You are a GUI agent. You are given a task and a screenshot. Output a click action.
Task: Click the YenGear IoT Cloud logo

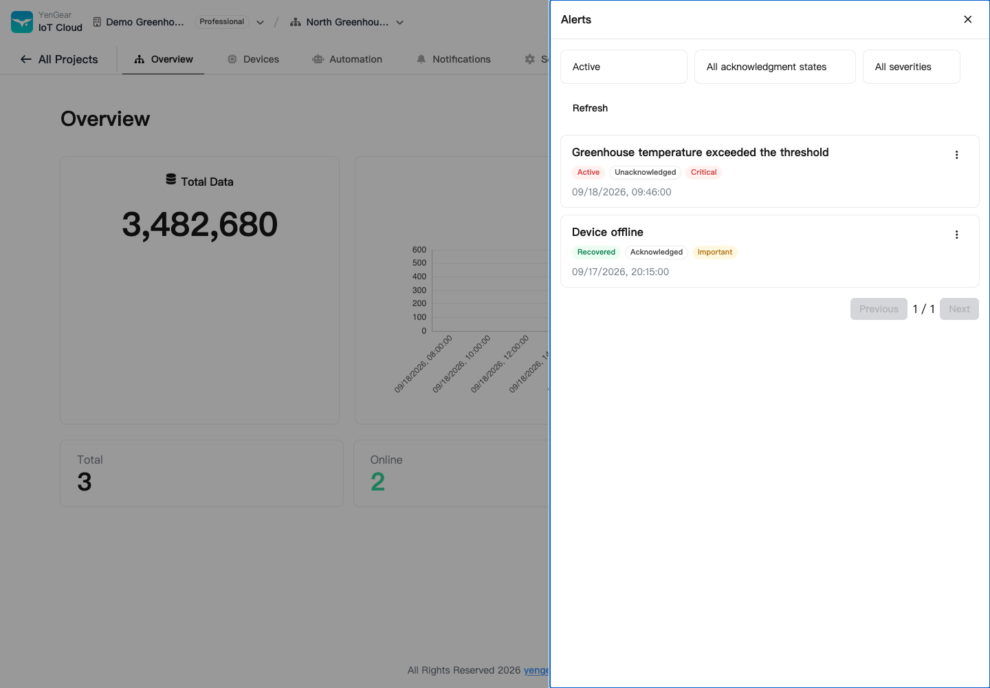(22, 22)
